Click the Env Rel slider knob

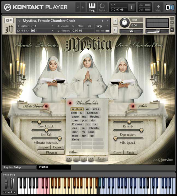tap(46, 130)
